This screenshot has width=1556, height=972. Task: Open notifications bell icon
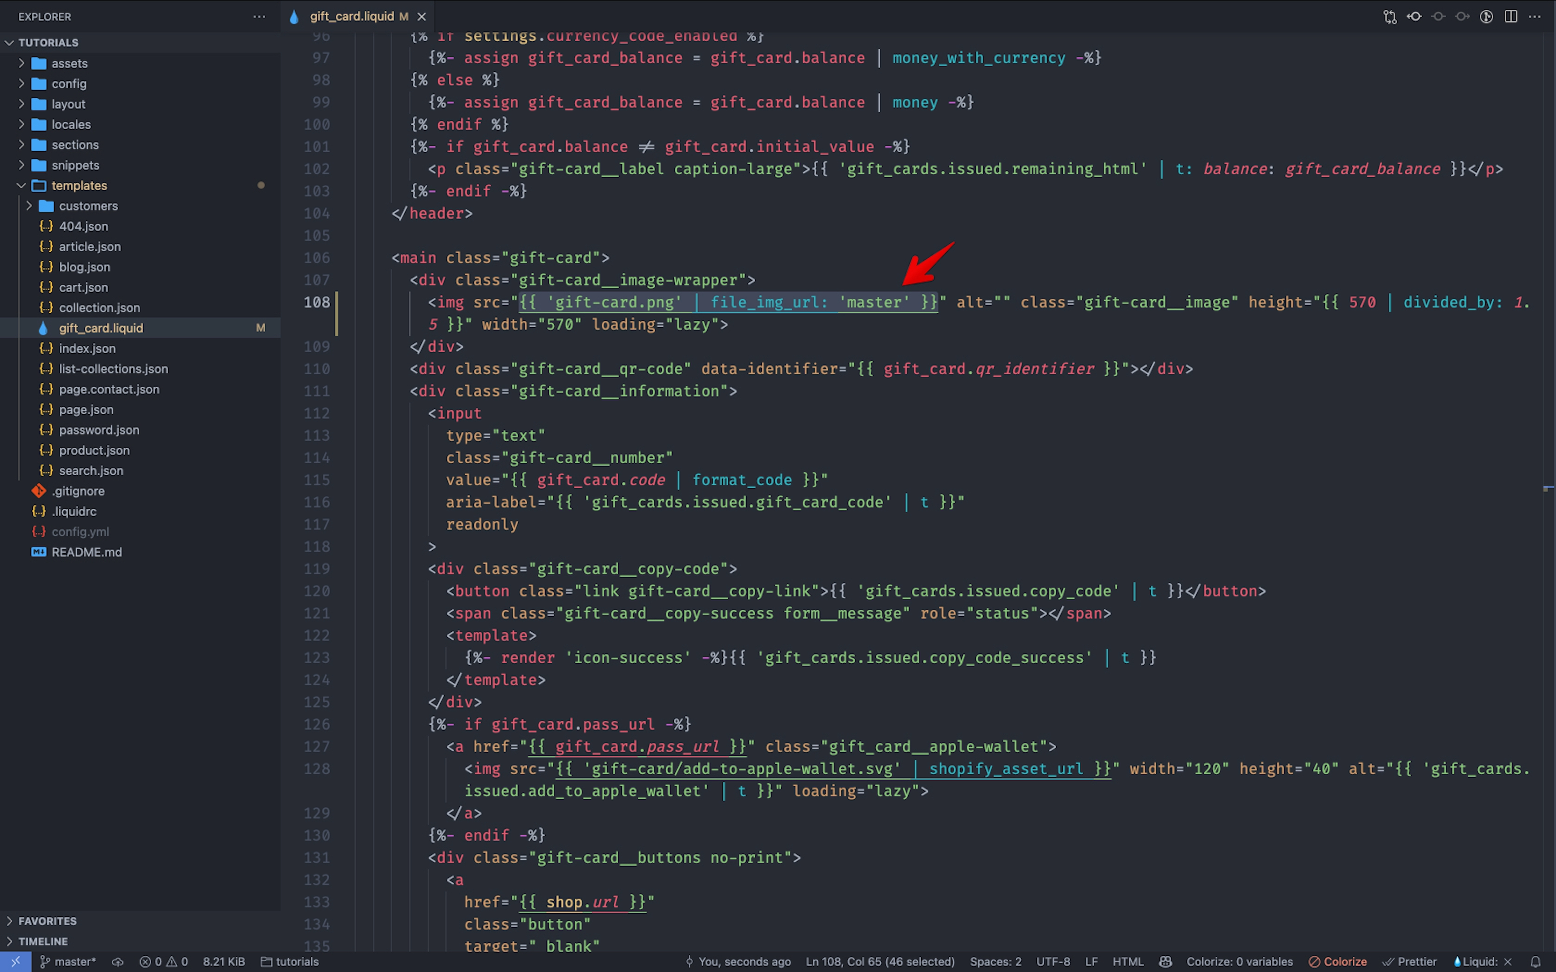pos(1535,962)
